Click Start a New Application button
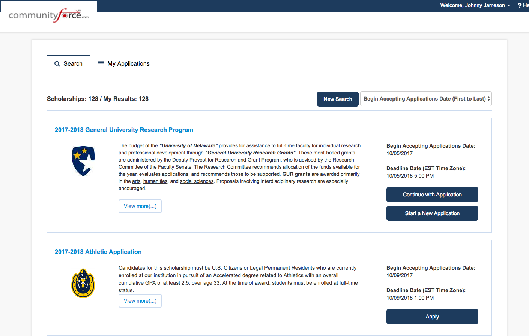529x336 pixels. pyautogui.click(x=432, y=213)
